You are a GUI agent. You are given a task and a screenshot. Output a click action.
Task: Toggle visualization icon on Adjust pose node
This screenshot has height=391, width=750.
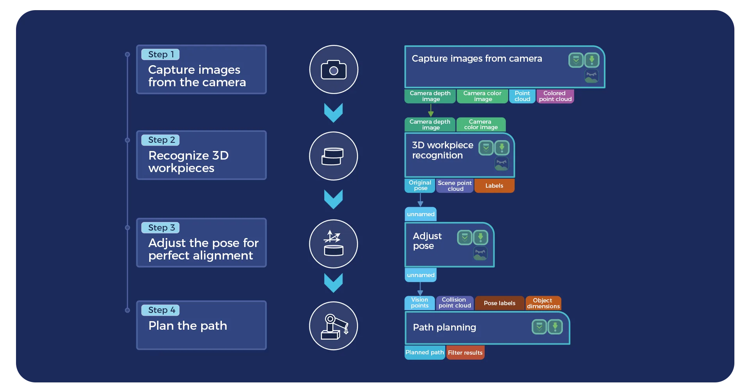click(480, 254)
